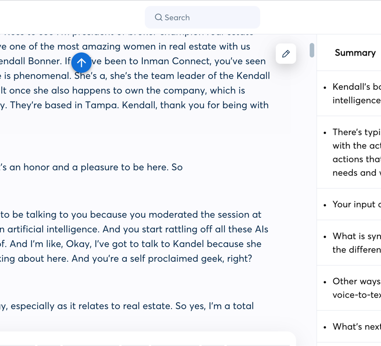
Task: Open the "Other ways" summary item
Action: (x=356, y=288)
